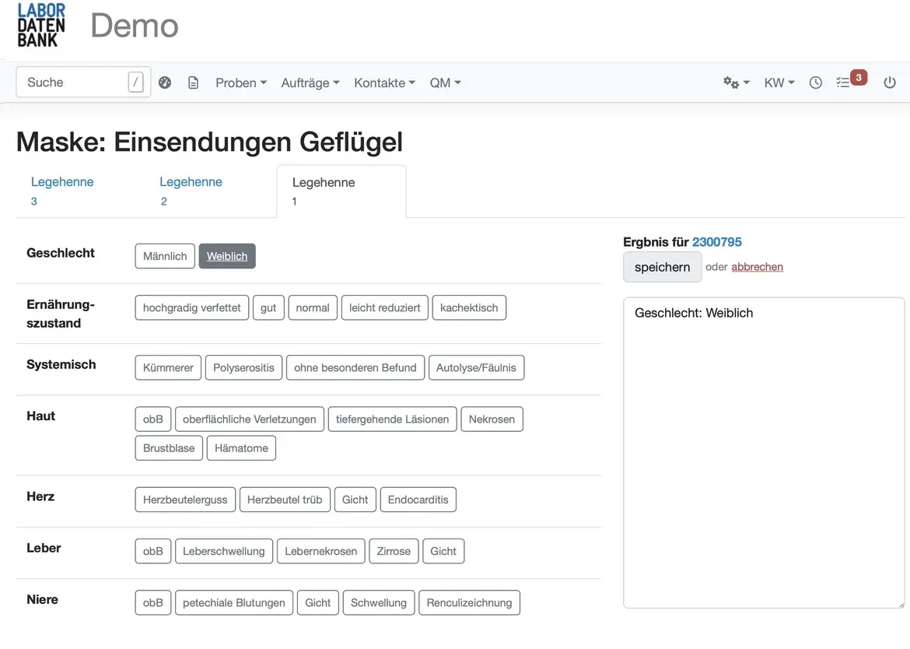Click the red notification badge showing 3
The height and width of the screenshot is (649, 910).
(x=858, y=77)
